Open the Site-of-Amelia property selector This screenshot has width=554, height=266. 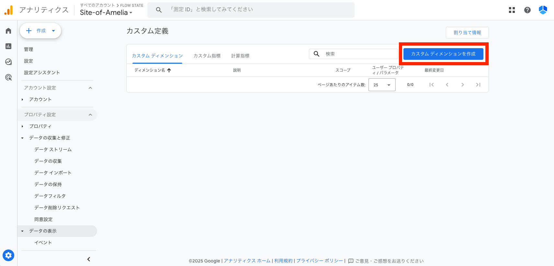(x=106, y=13)
